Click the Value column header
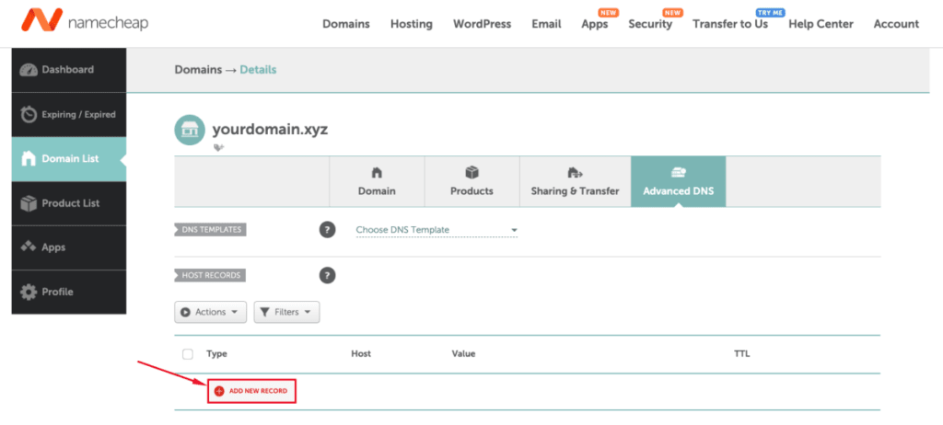This screenshot has height=425, width=943. tap(464, 353)
